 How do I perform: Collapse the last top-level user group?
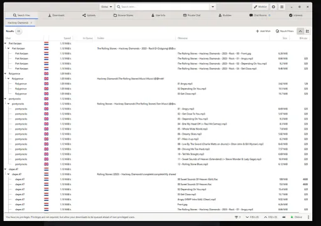(6, 169)
